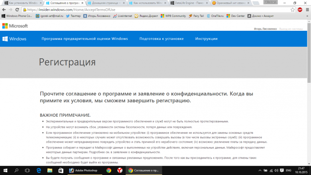Open the Adblock Plus extension icon
This screenshot has width=311, height=175.
tap(300, 10)
